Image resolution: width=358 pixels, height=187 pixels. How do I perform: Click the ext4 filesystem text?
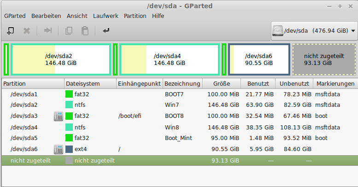click(x=81, y=149)
